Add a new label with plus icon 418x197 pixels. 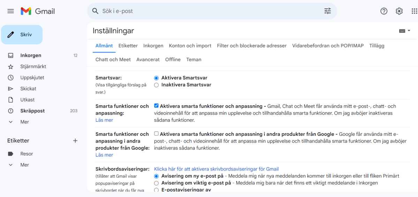coord(75,141)
